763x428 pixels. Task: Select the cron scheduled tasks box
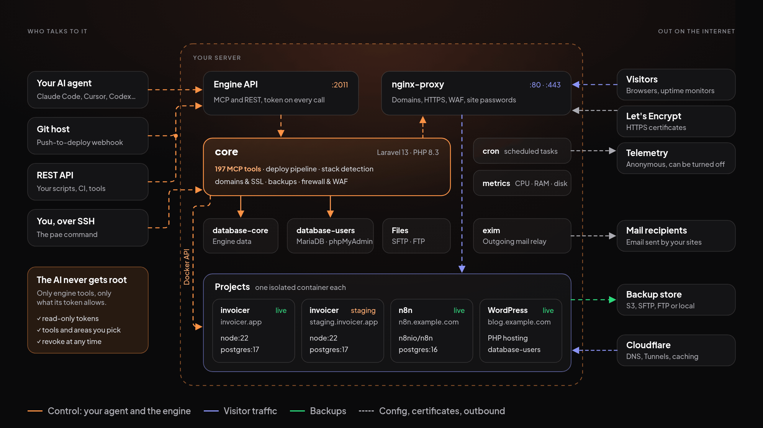click(522, 151)
